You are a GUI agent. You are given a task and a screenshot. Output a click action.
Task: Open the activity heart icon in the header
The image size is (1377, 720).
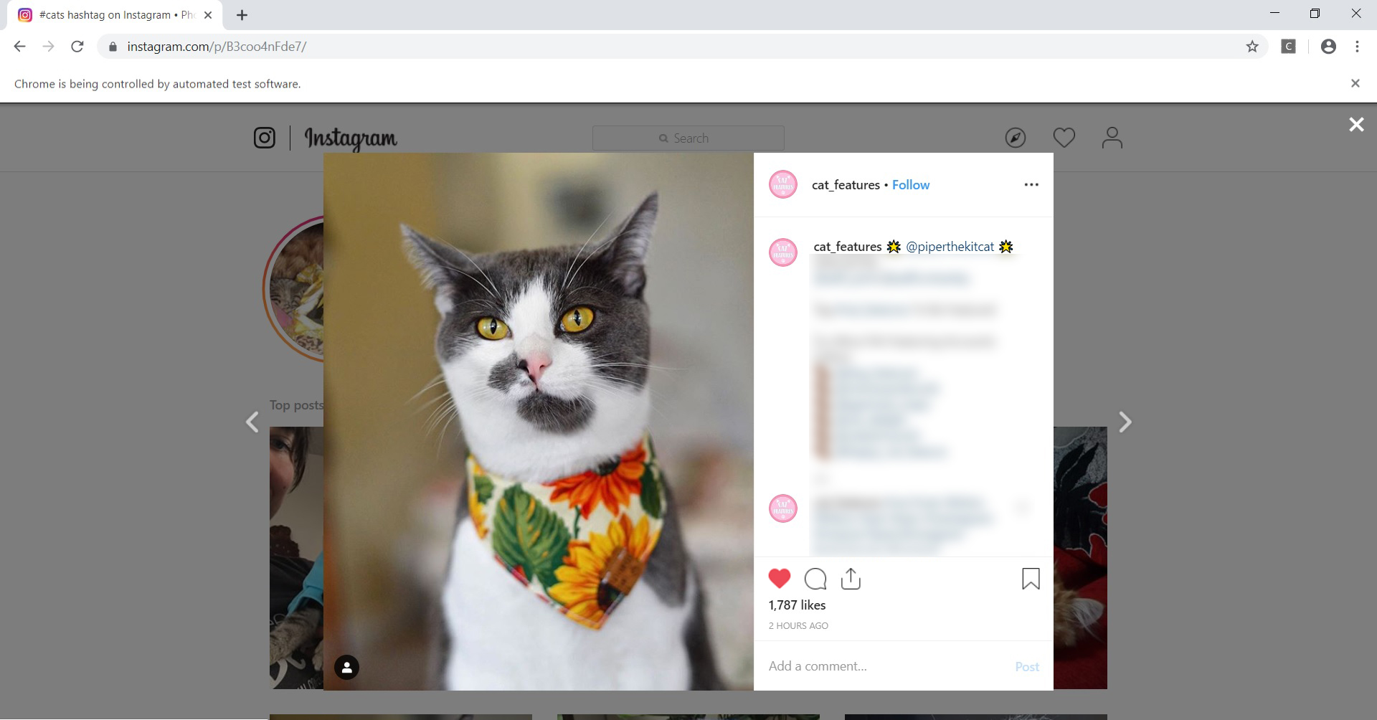[1064, 138]
